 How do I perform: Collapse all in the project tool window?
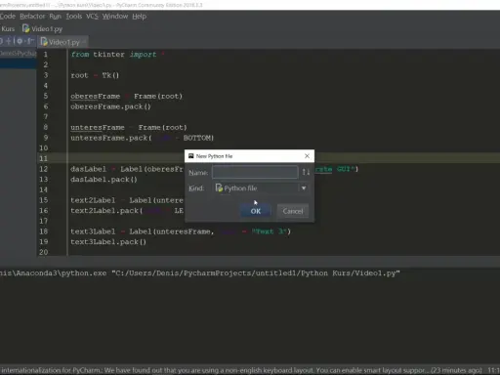(9, 41)
